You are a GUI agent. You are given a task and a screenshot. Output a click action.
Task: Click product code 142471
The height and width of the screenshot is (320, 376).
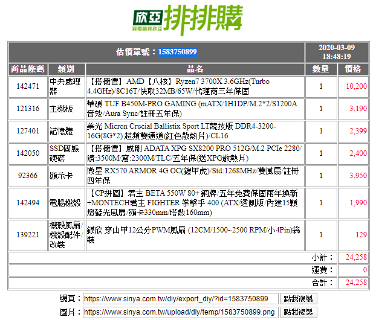[28, 86]
